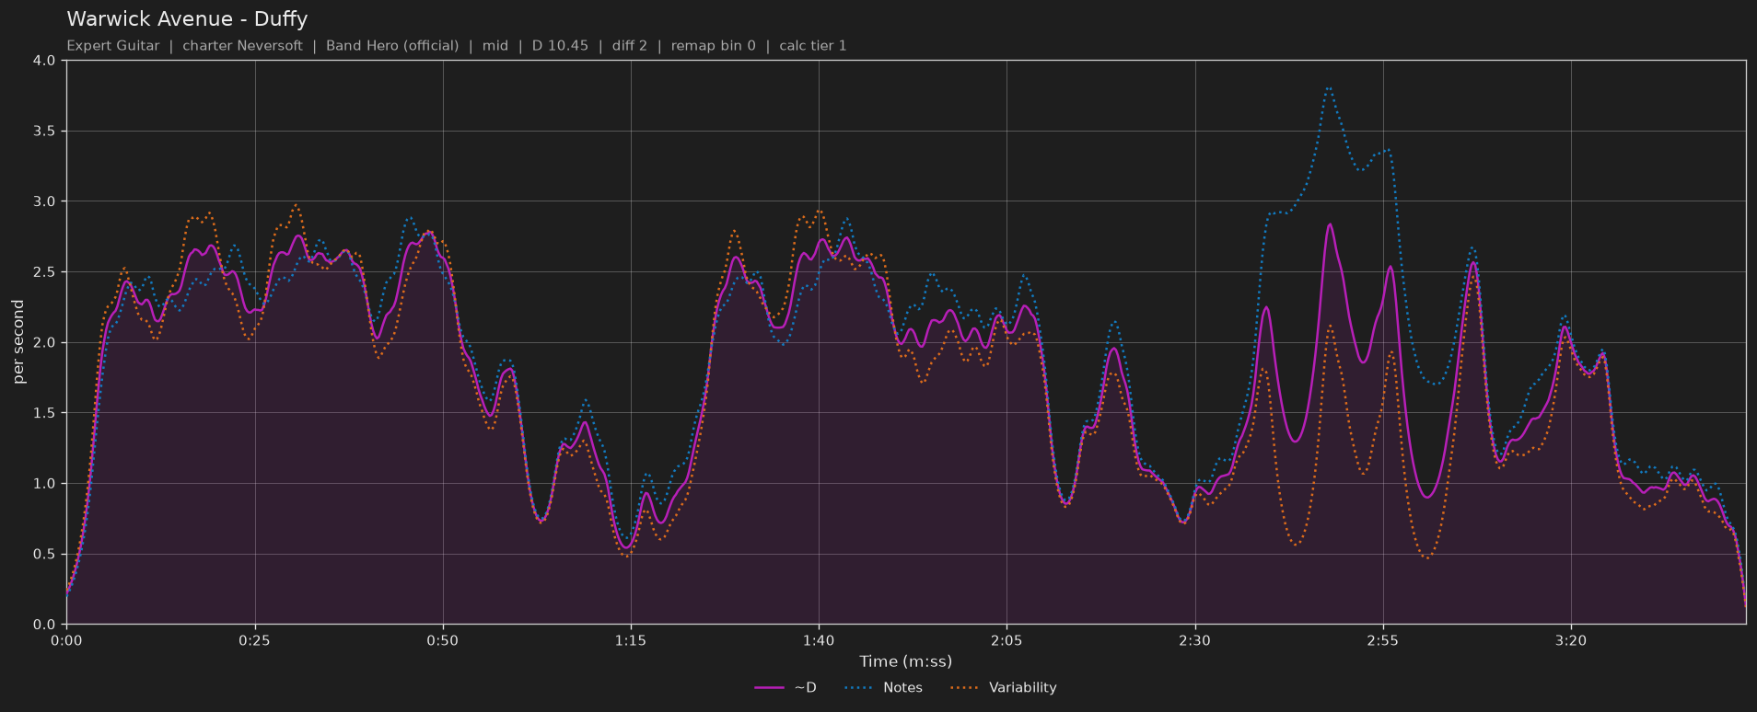
Task: Click the 2:05 x-axis tick label
Action: [1006, 640]
